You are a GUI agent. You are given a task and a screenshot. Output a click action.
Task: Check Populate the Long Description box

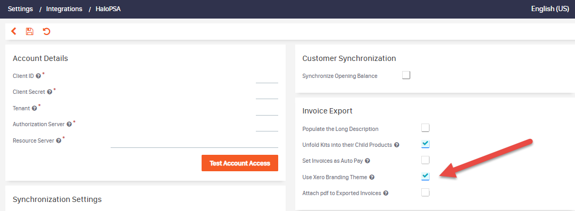pos(426,128)
